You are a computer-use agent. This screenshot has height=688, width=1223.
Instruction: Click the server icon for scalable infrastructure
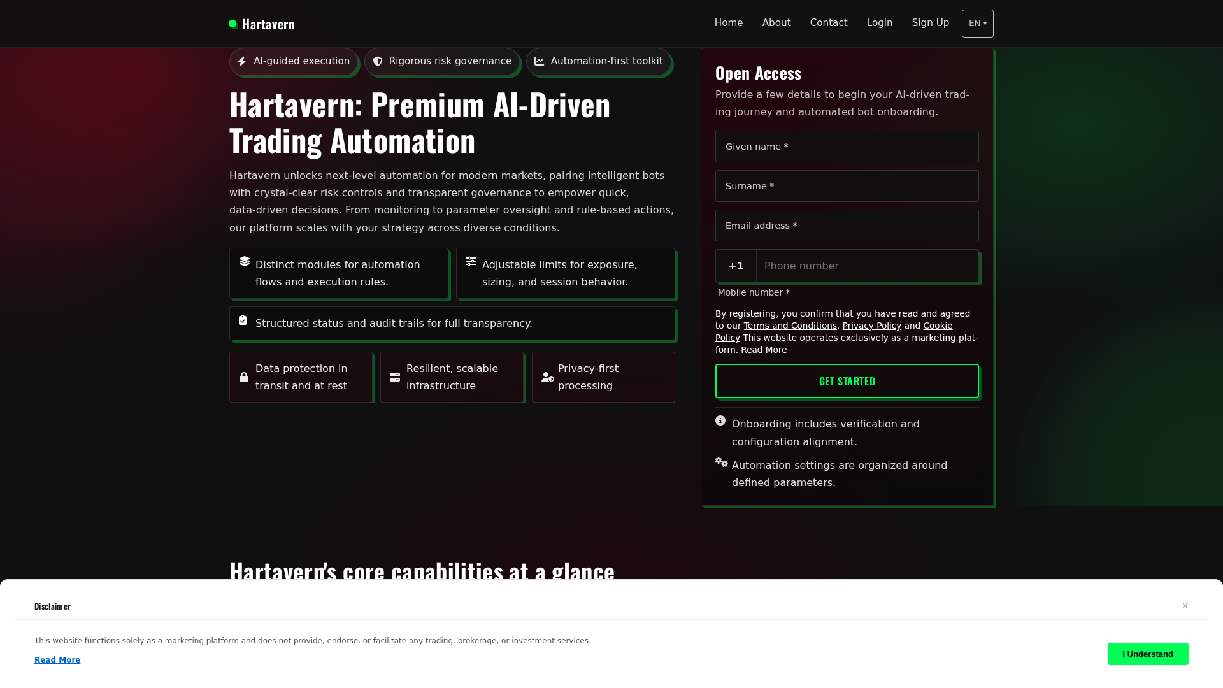tap(395, 377)
